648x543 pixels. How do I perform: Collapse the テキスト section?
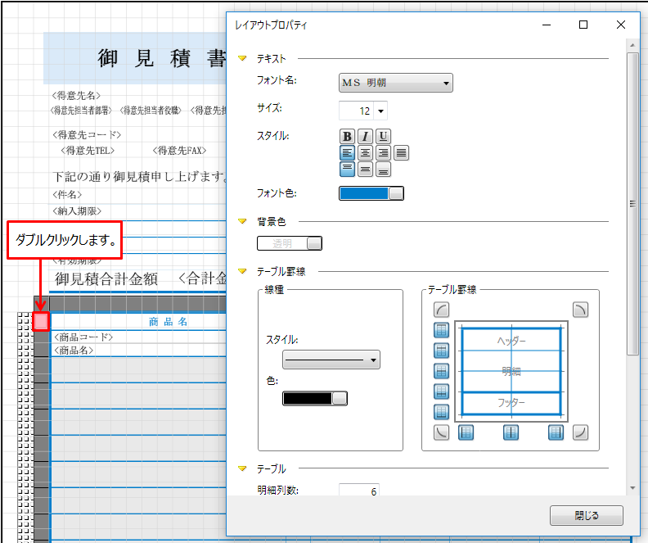pyautogui.click(x=241, y=59)
